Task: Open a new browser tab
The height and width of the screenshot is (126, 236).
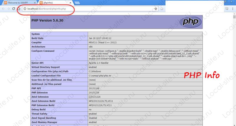Action: coord(77,3)
